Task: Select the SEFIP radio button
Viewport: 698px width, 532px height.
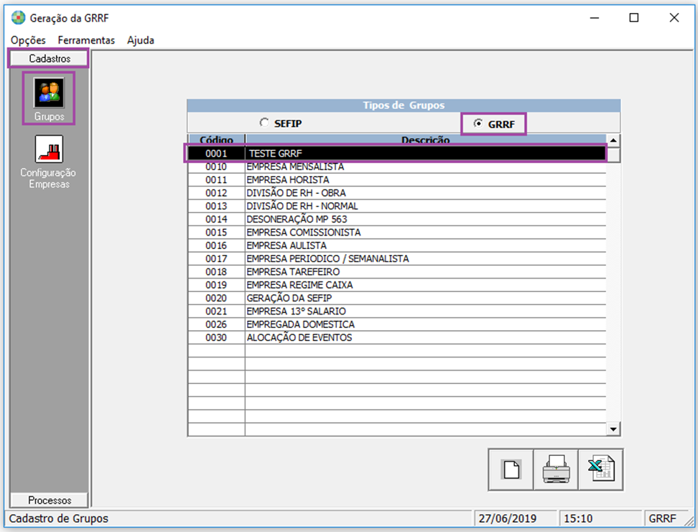Action: click(265, 123)
